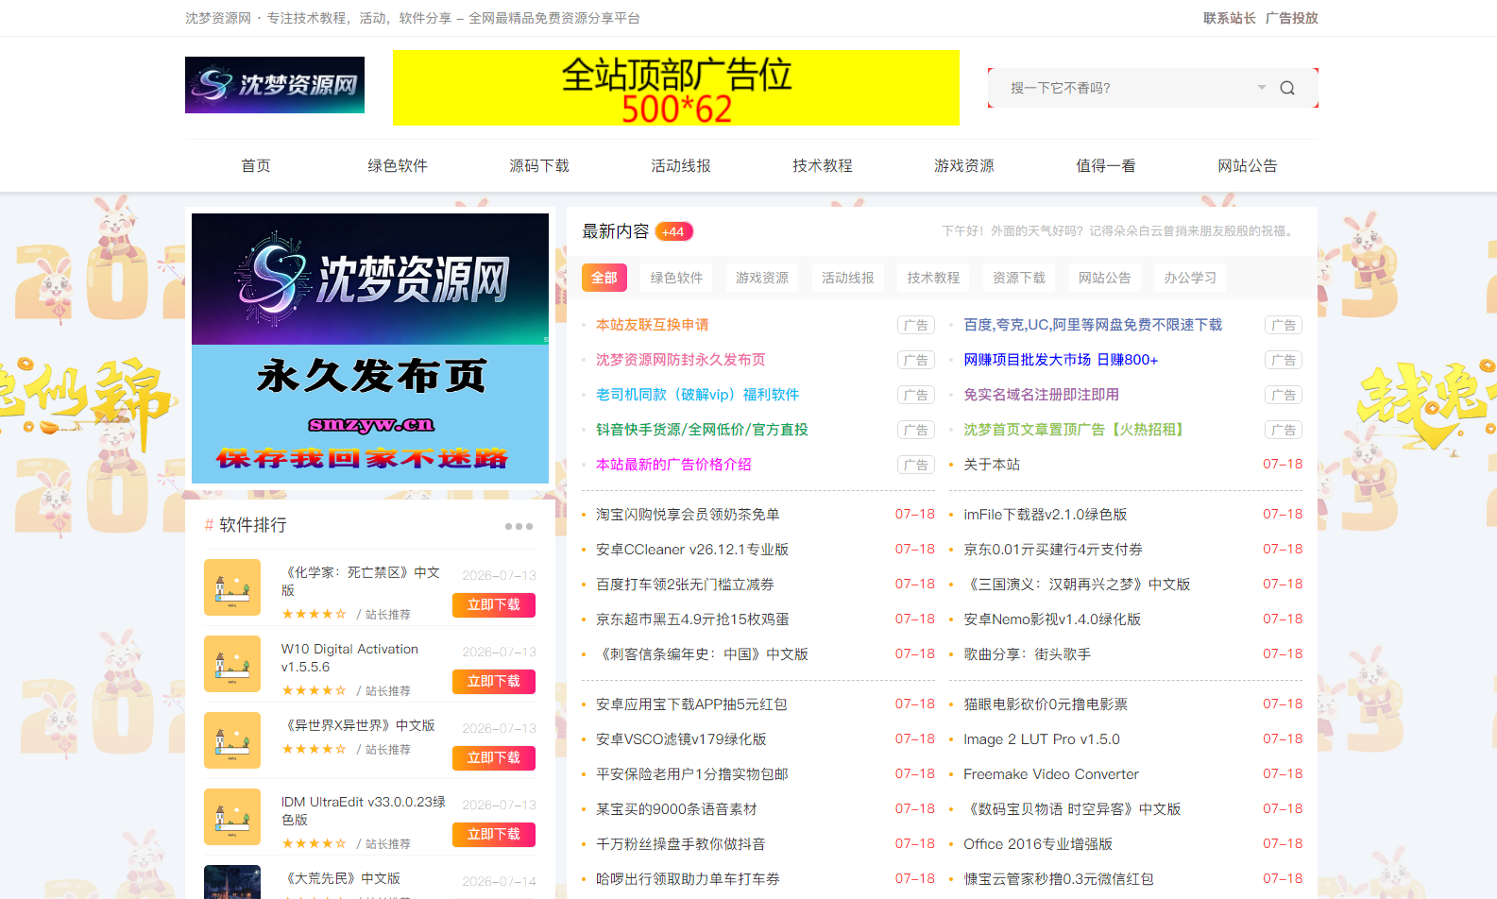Screen dimensions: 1497x899
Task: Open the 值得一看 navigation menu
Action: pos(1106,166)
